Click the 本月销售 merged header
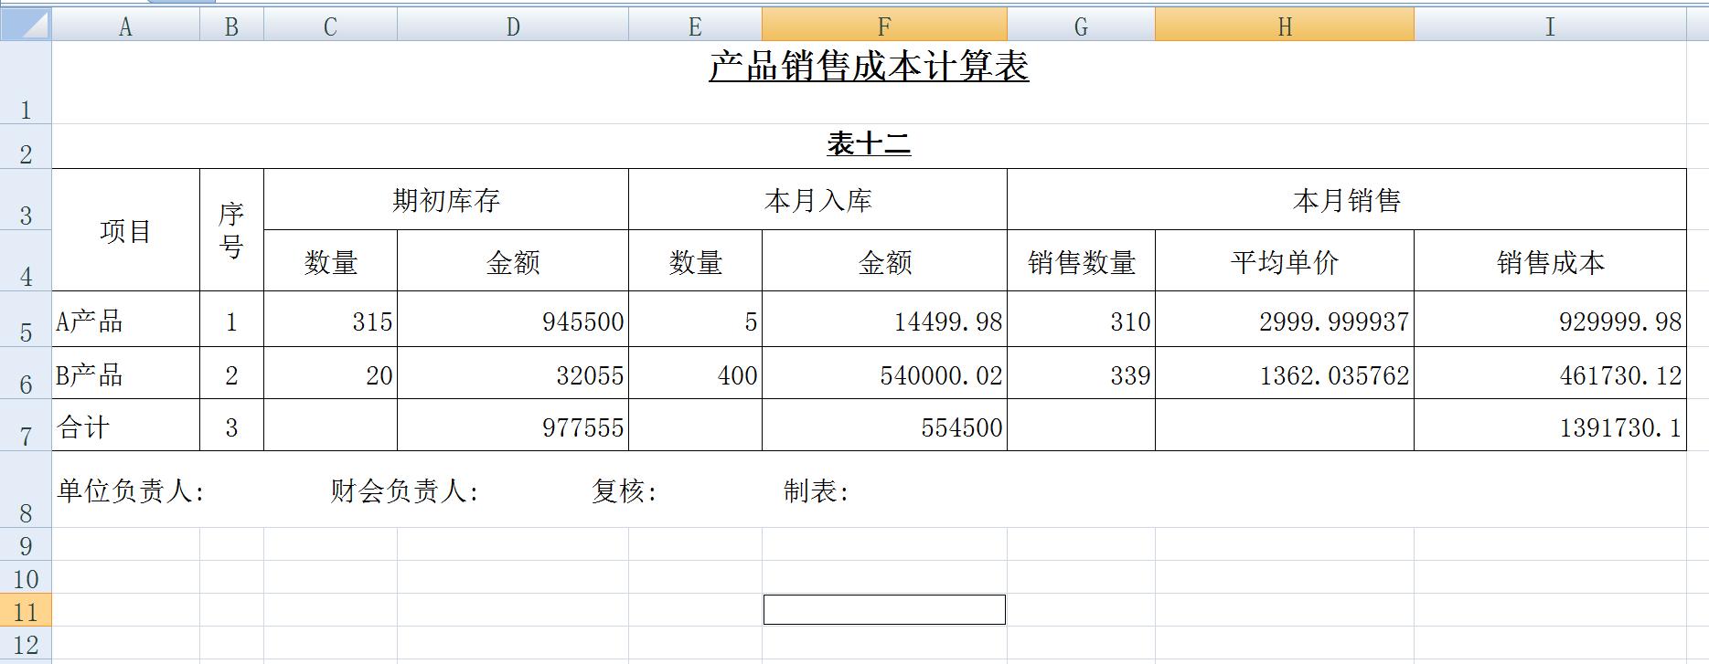 click(x=1347, y=199)
